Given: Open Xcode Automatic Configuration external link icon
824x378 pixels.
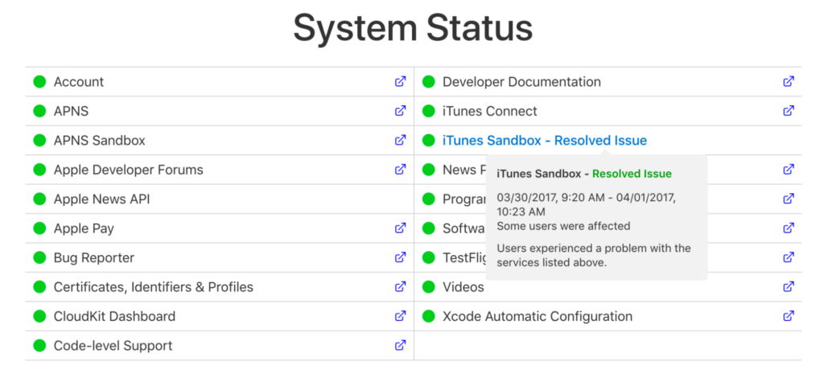Looking at the screenshot, I should 789,316.
